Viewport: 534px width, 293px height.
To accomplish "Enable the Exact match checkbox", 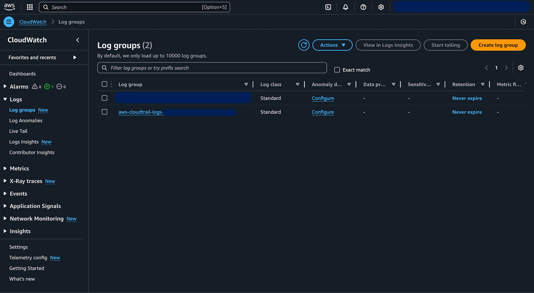I will (x=337, y=70).
